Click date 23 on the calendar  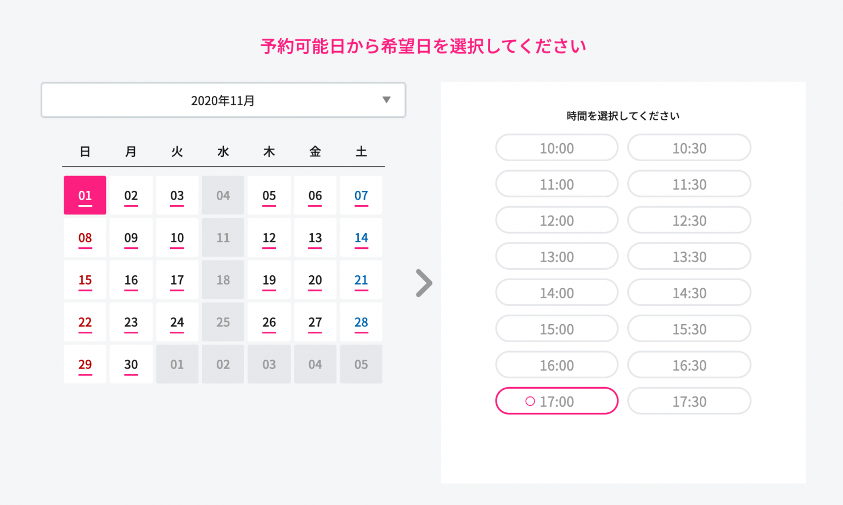pyautogui.click(x=131, y=322)
